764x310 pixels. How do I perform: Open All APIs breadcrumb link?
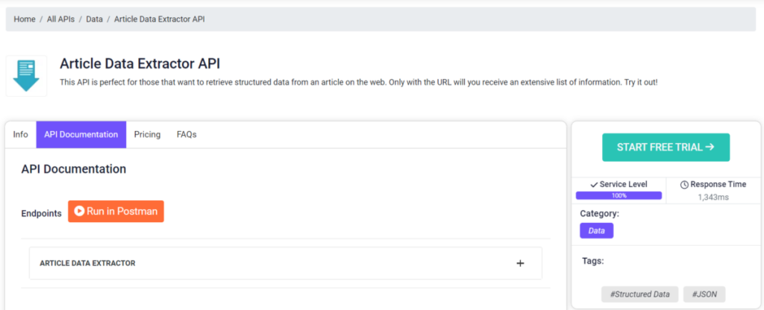60,19
